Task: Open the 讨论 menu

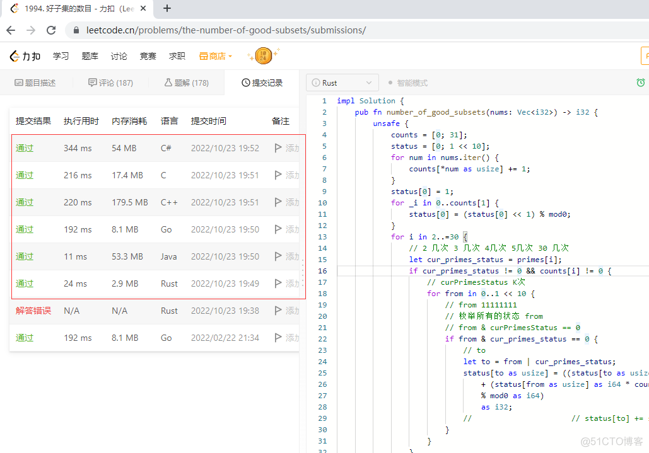Action: tap(119, 56)
